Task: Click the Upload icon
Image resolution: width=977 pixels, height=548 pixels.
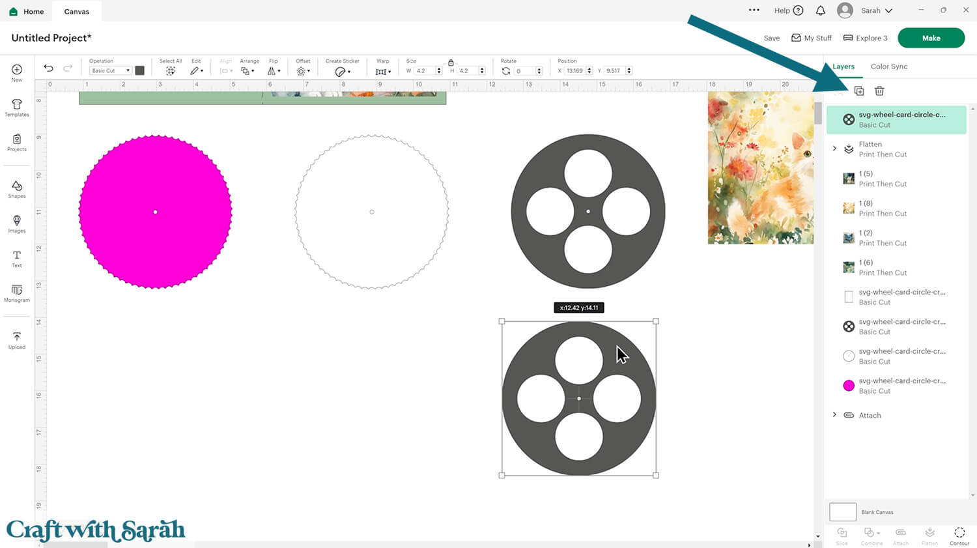Action: (x=17, y=337)
